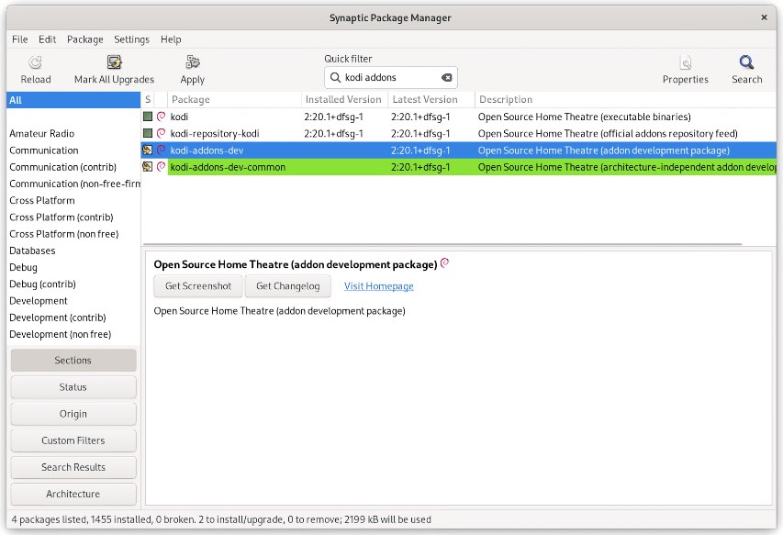Select Cross Platform (contrib) section
Viewport: 783px width, 535px height.
pos(73,217)
